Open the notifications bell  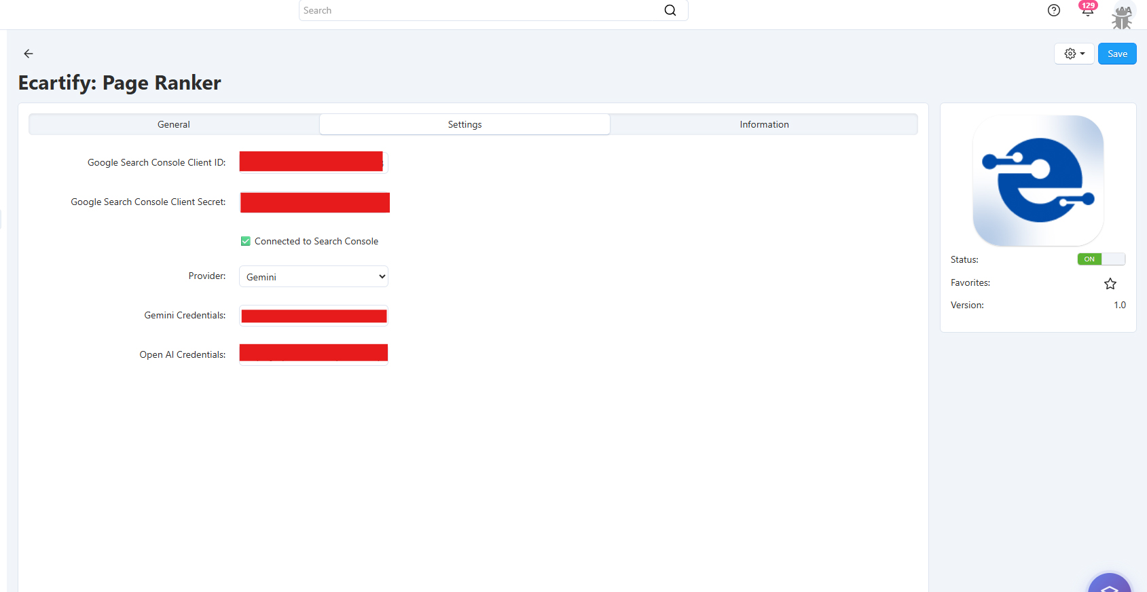(1087, 10)
